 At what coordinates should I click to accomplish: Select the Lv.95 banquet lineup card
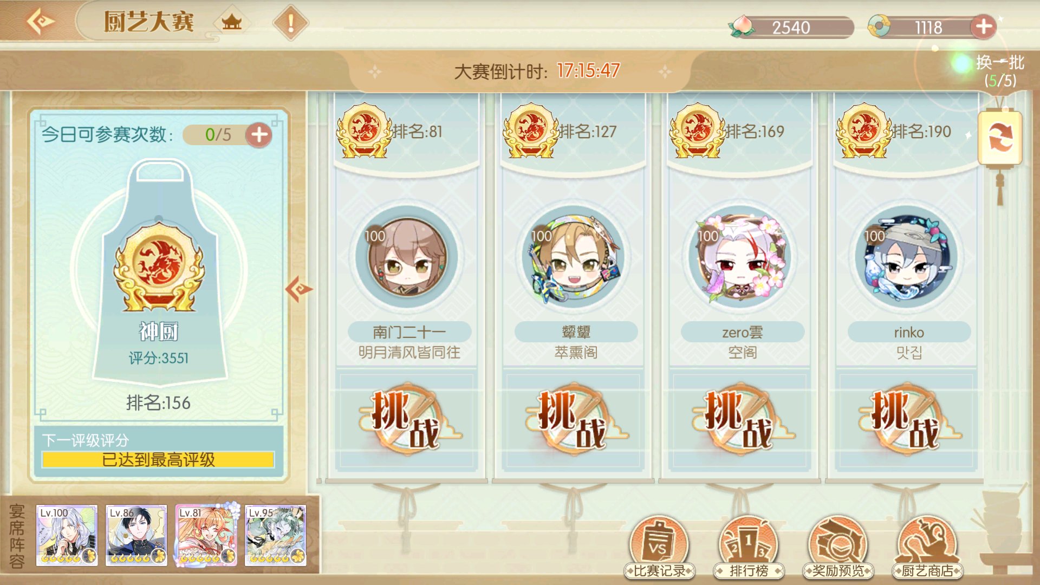tap(275, 535)
